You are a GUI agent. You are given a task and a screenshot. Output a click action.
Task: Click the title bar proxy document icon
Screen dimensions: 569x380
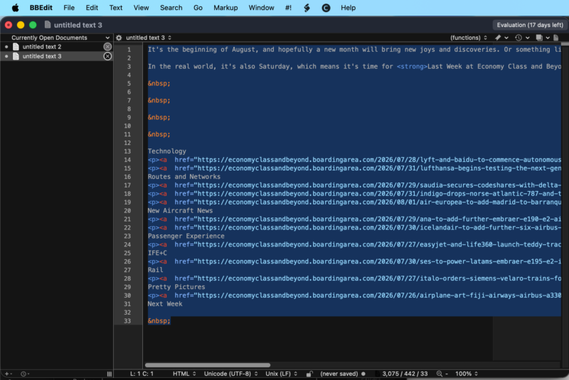point(47,25)
